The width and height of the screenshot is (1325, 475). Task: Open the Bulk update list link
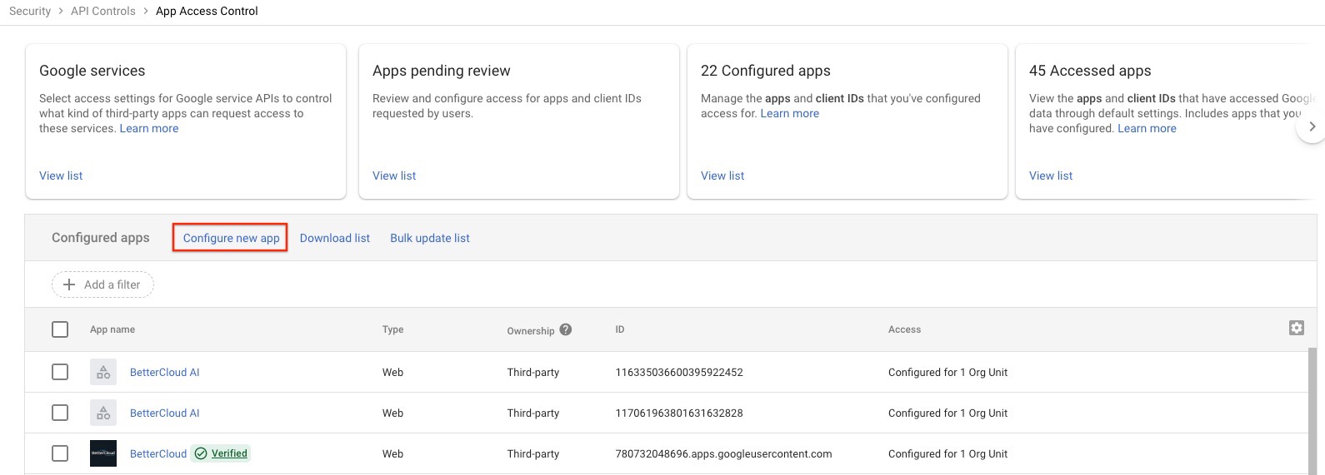coord(430,238)
